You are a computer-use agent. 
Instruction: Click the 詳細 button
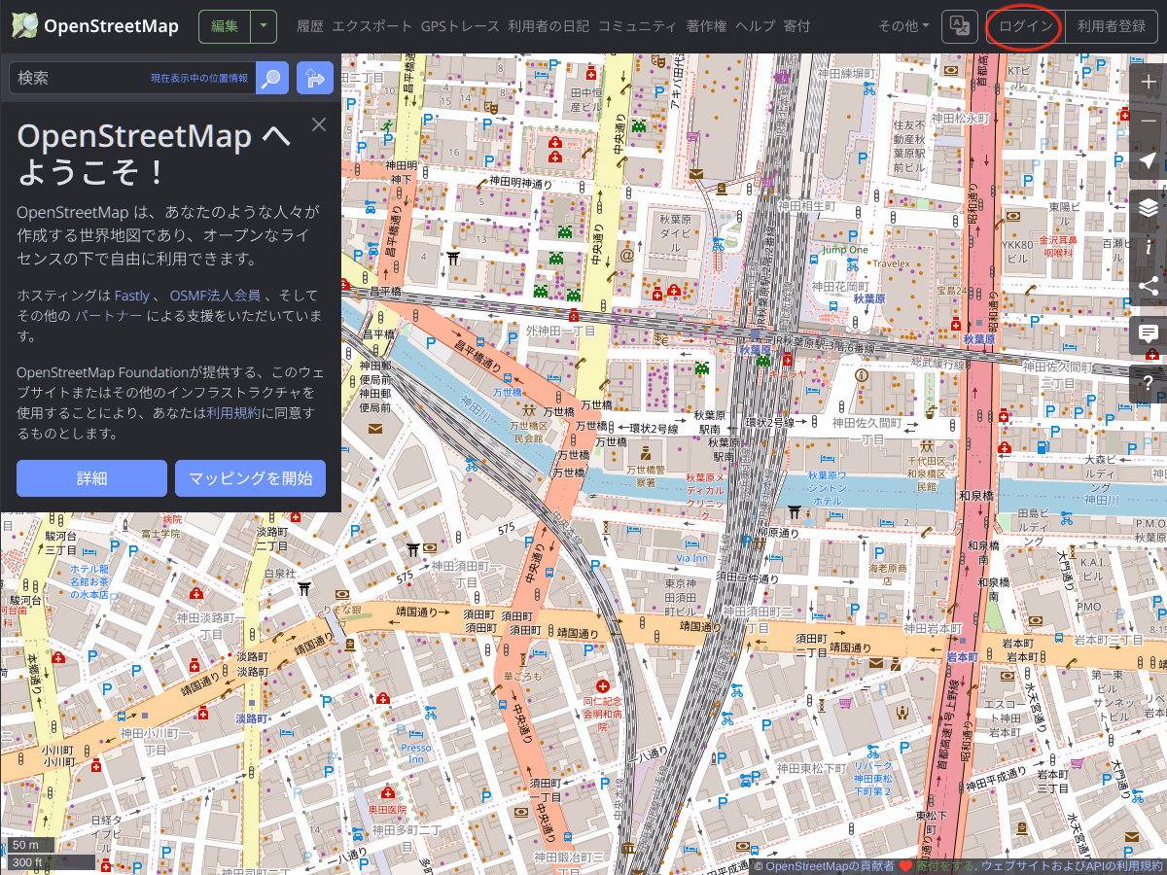coord(91,478)
